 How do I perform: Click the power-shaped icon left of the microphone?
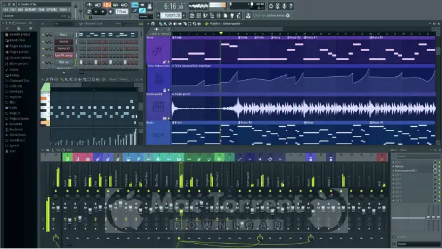(271, 5)
